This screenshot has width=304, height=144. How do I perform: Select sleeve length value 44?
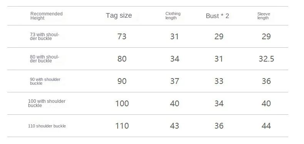click(x=266, y=126)
